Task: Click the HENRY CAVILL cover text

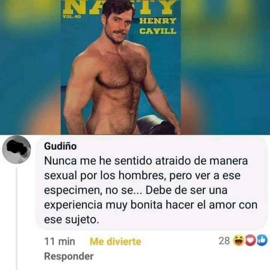Action: pyautogui.click(x=158, y=26)
